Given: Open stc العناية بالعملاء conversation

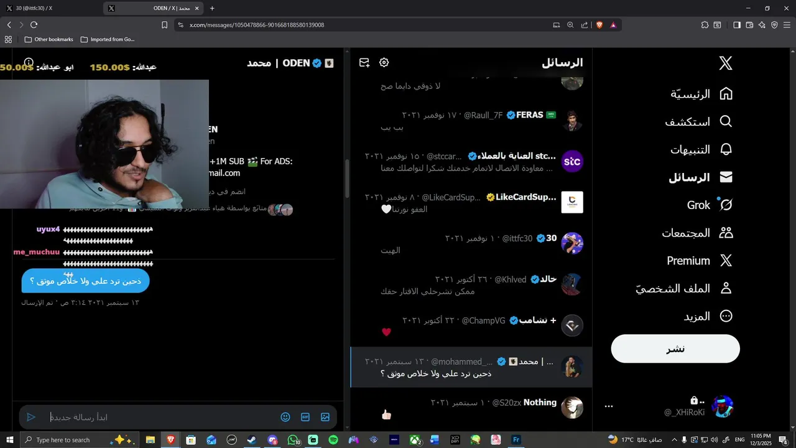Looking at the screenshot, I should [471, 162].
